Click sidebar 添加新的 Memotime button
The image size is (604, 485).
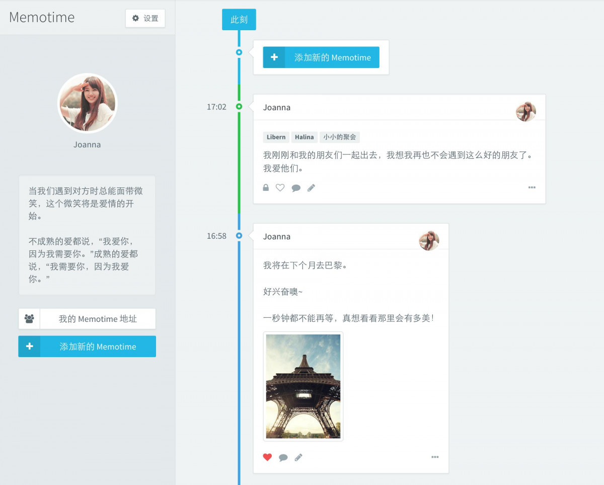87,347
